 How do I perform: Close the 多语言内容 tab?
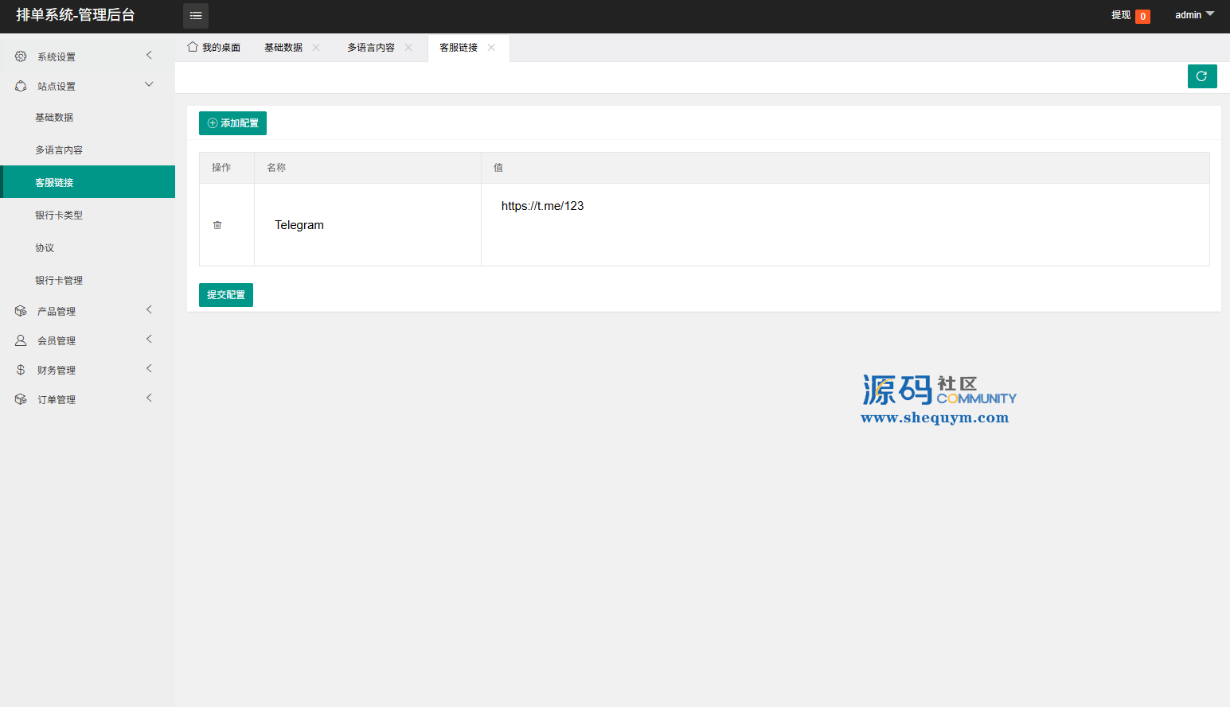(x=408, y=48)
